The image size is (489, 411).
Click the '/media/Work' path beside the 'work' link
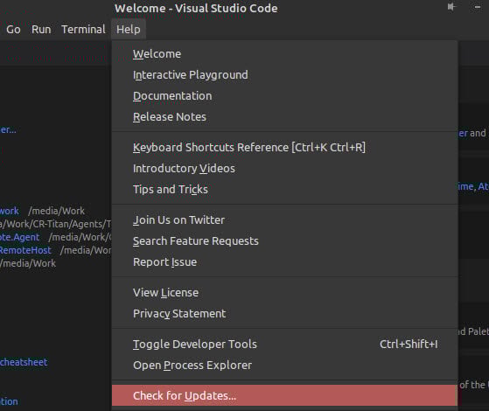click(x=57, y=211)
